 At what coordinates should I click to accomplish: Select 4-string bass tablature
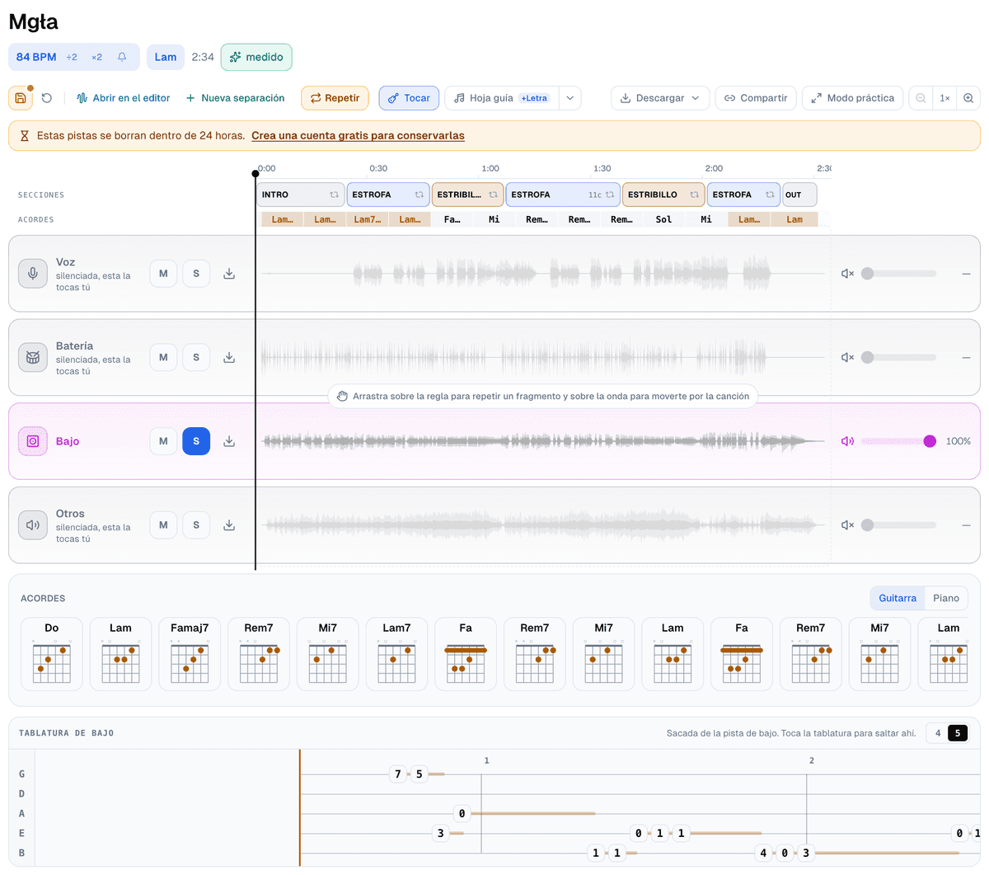938,733
